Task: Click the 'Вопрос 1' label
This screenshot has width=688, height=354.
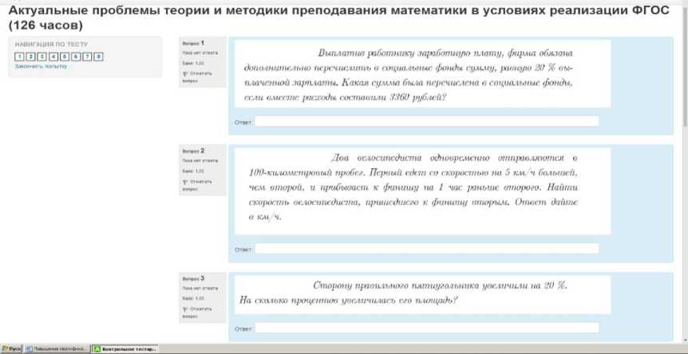Action: [x=193, y=43]
